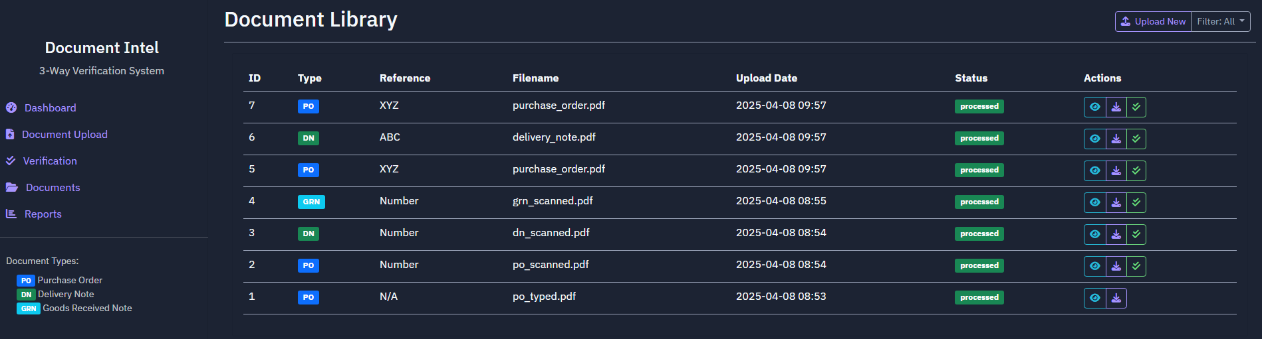Click the Upload New button
Image resolution: width=1262 pixels, height=339 pixels.
point(1153,21)
